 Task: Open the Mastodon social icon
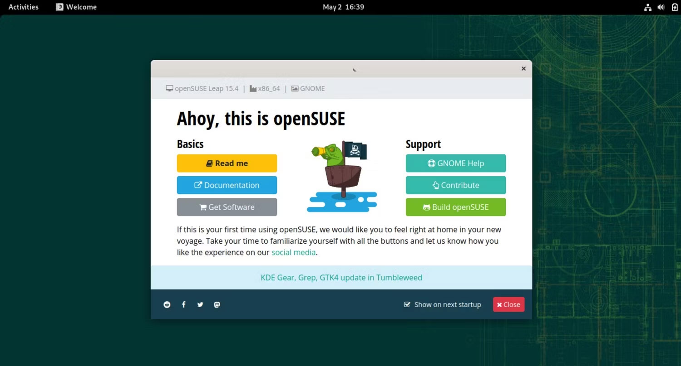217,304
